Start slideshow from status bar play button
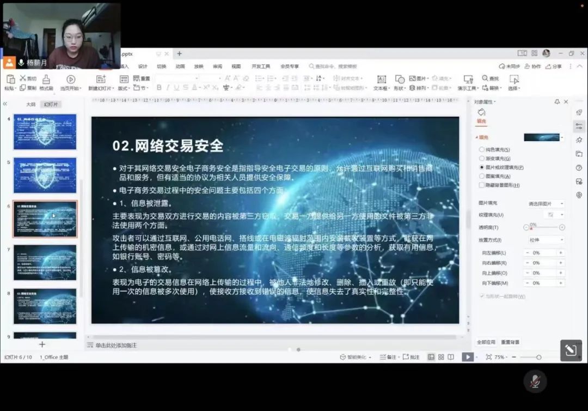This screenshot has width=588, height=411. 467,357
